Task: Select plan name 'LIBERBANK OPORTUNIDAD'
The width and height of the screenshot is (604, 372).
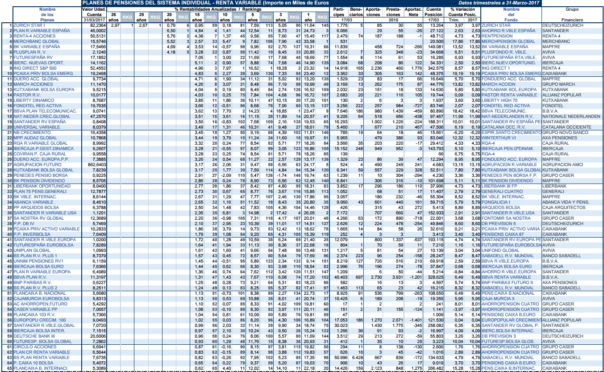Action: point(42,186)
